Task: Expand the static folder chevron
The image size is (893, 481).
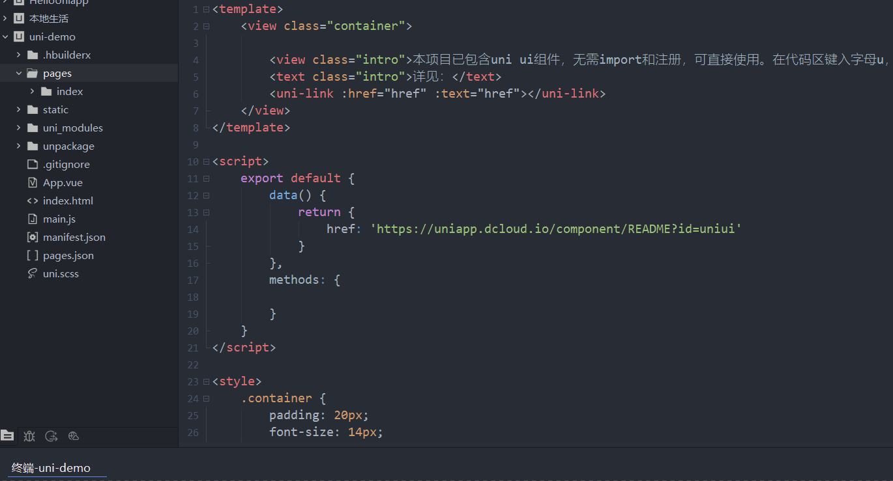Action: click(x=19, y=109)
